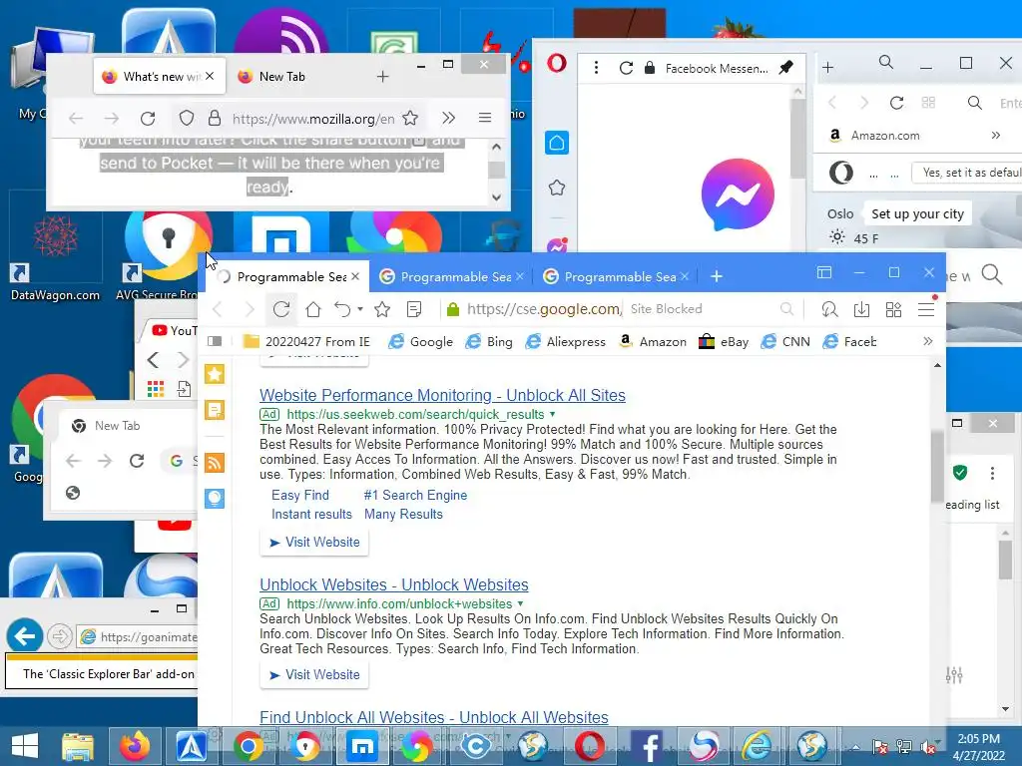
Task: Toggle bookmarks sidebar panel in Maxthon
Action: [215, 341]
